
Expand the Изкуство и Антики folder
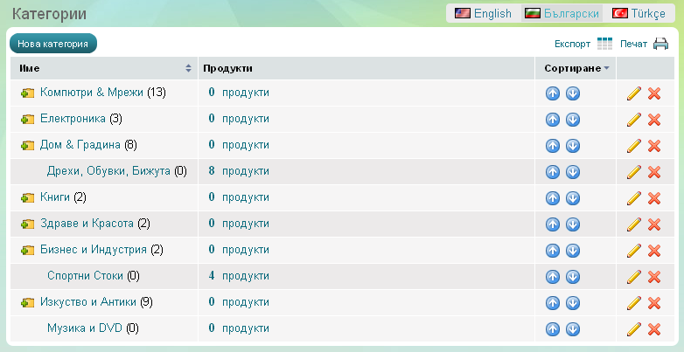(27, 303)
